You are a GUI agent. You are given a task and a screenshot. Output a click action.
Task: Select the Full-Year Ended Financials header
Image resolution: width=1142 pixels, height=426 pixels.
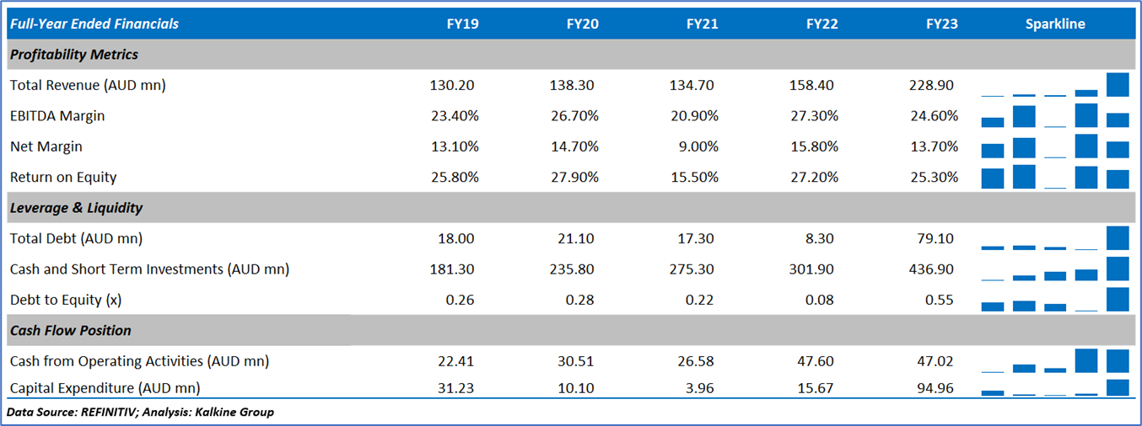coord(94,24)
